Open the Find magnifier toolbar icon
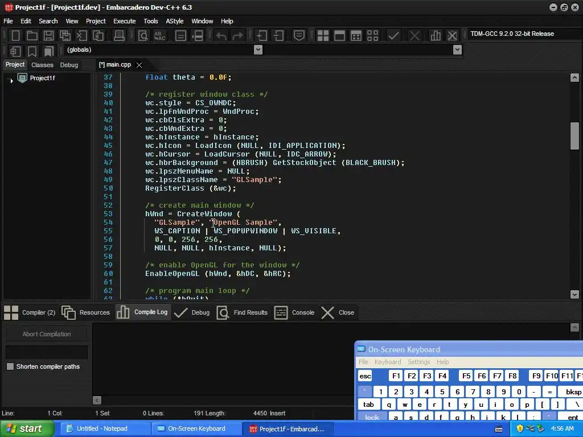 (143, 36)
